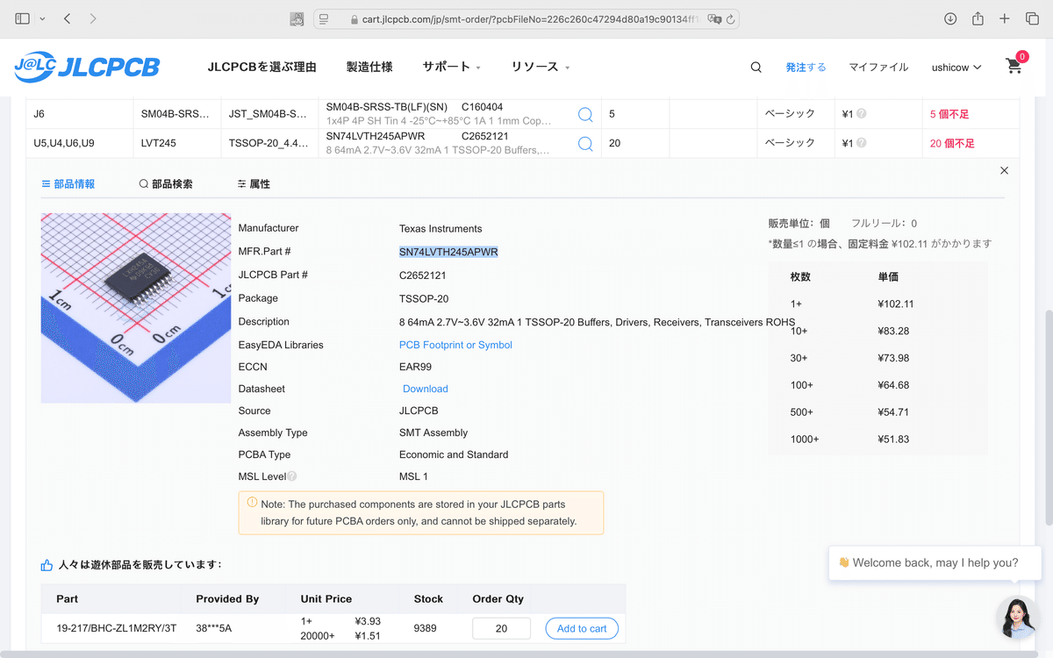1053x658 pixels.
Task: Click the site search magnifier icon
Action: [x=756, y=67]
